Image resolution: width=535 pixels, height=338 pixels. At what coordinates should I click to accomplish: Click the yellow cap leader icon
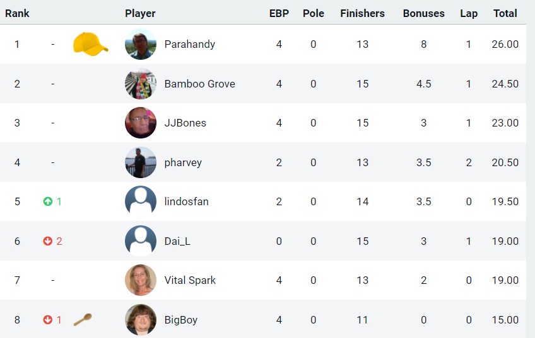click(x=90, y=44)
